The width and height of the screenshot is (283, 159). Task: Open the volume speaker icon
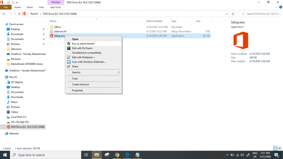[x=242, y=155]
